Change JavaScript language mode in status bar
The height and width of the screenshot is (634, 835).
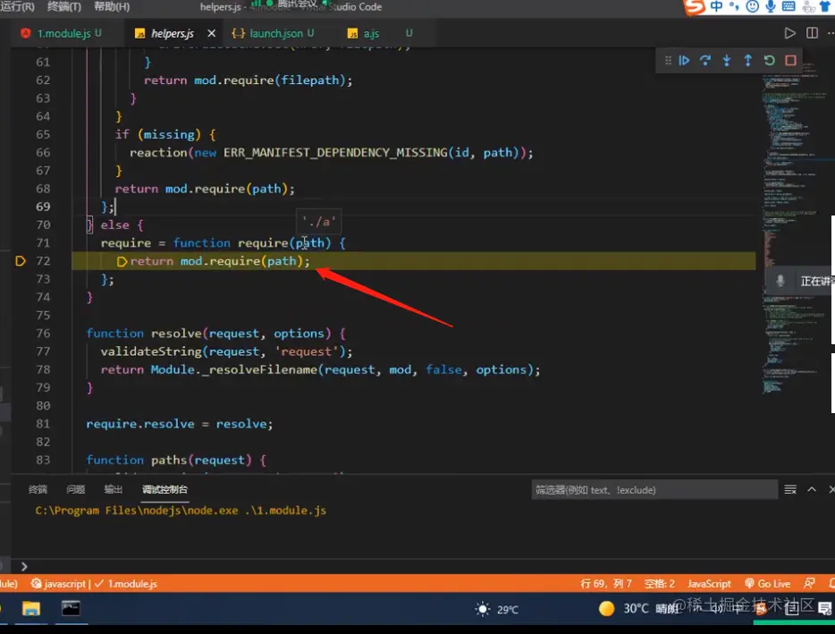tap(709, 584)
